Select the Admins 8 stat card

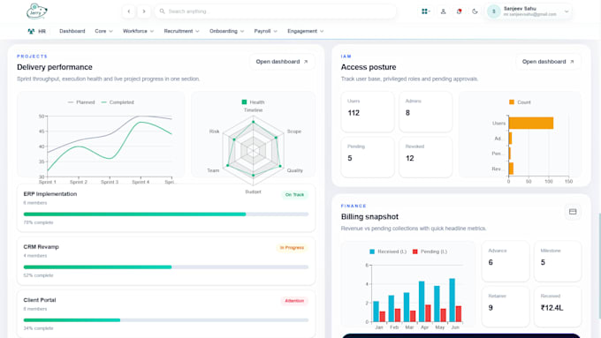pos(425,112)
